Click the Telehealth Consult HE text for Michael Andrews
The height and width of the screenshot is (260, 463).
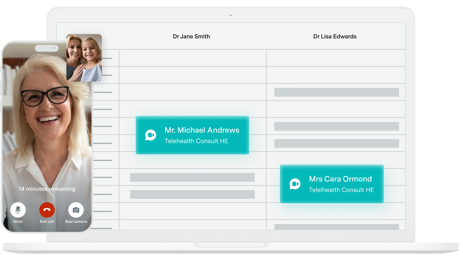point(196,141)
